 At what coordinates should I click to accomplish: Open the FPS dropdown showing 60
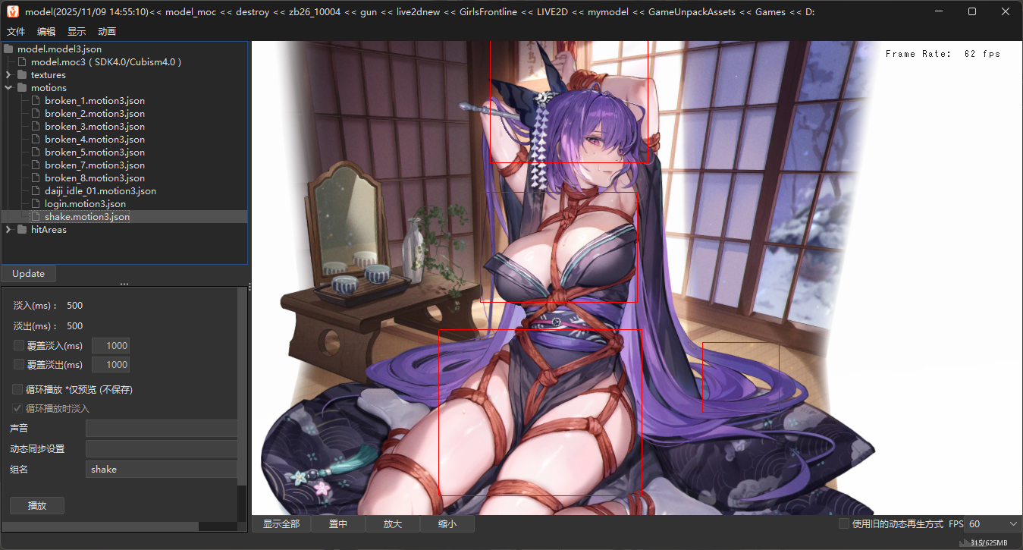pyautogui.click(x=993, y=523)
